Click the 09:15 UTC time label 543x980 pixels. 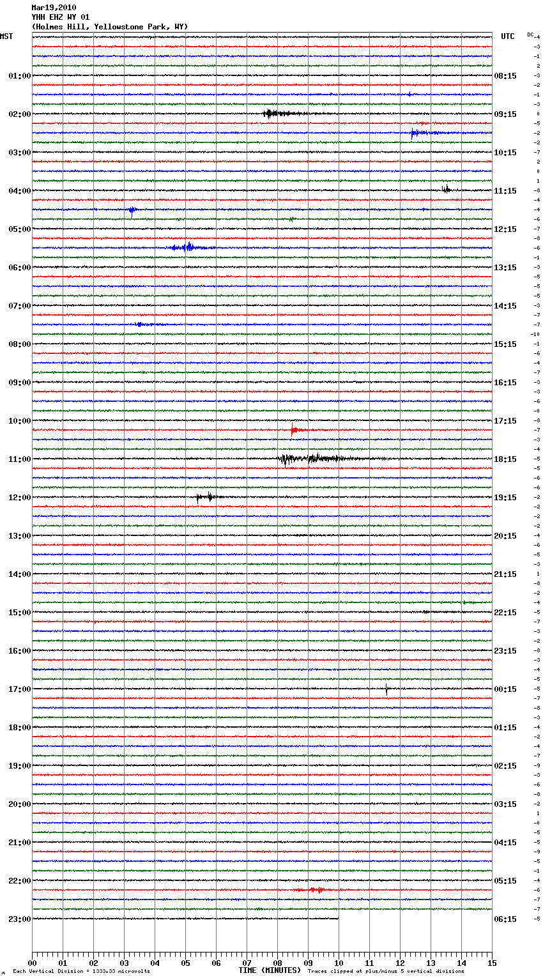pos(505,114)
